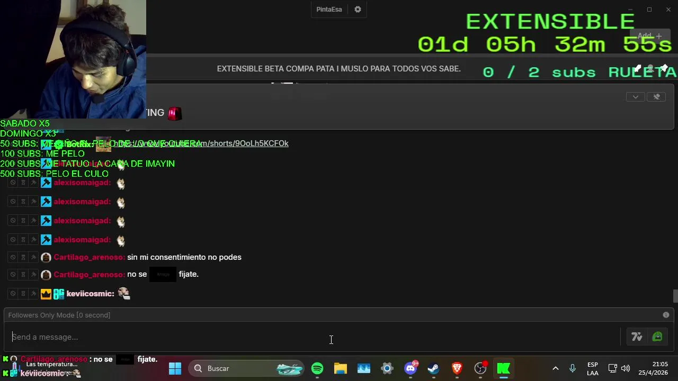Click the user icon beside RULETA text
Screen dimensions: 678x381
[651, 69]
